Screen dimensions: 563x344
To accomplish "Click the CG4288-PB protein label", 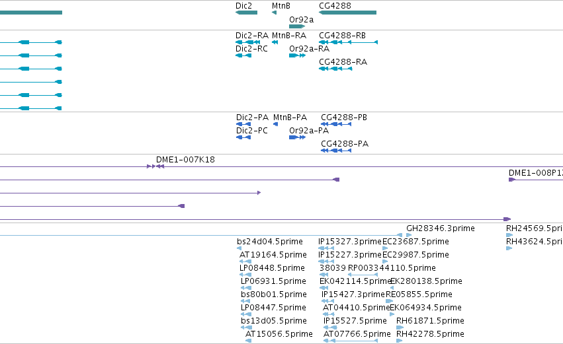I will pos(343,118).
